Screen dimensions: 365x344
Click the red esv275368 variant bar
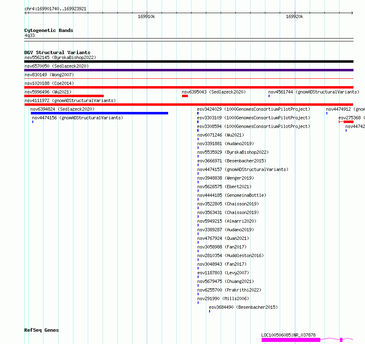(346, 122)
